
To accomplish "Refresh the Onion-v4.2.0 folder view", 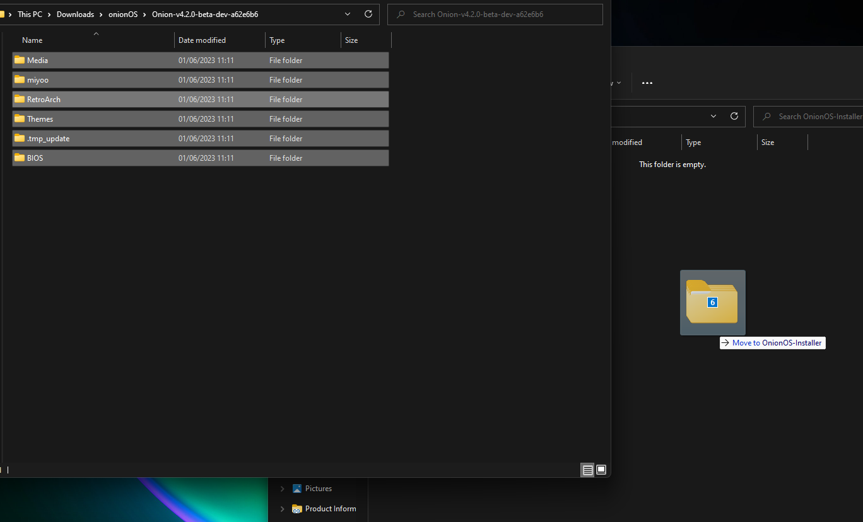I will (x=368, y=14).
